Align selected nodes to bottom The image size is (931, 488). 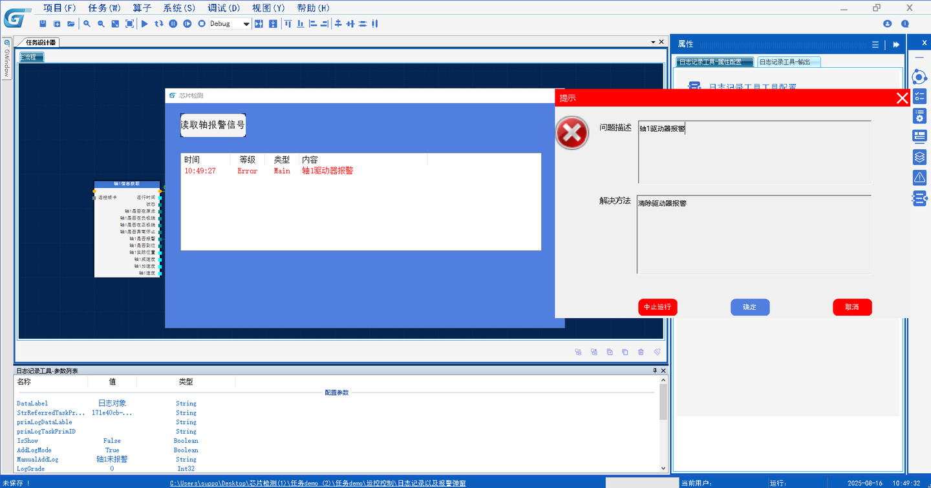click(301, 24)
